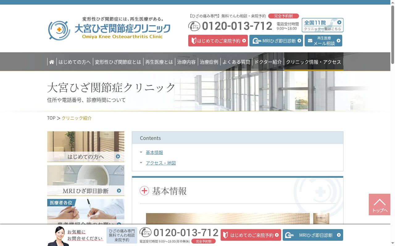395x246 pixels.
Task: Click bottom bar phone number 0120-013-712
Action: (x=186, y=232)
